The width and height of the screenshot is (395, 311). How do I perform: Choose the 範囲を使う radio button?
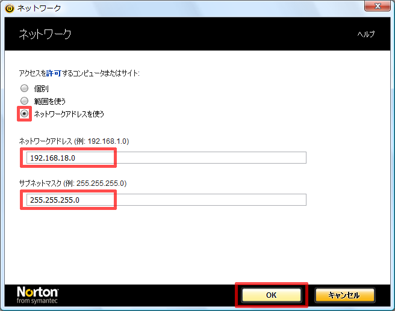pos(25,100)
